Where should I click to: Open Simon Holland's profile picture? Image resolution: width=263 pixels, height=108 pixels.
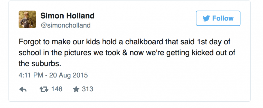27,19
